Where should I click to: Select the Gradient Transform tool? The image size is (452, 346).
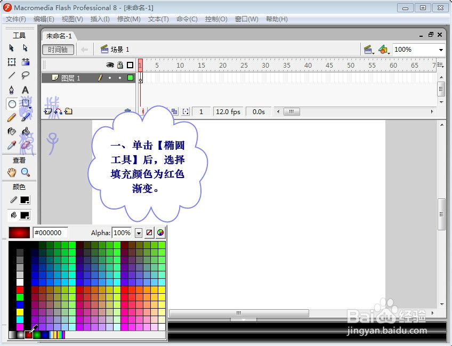[x=26, y=62]
